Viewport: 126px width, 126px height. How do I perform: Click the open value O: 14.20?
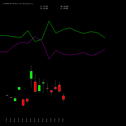(44, 9)
